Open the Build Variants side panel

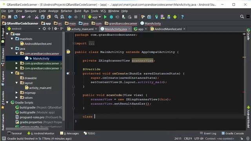click(x=3, y=122)
